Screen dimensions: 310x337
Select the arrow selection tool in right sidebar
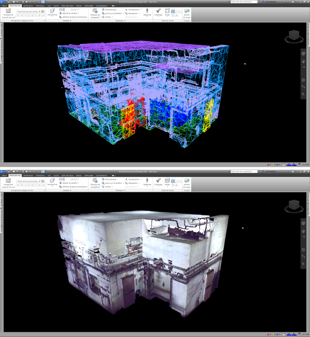[x=303, y=94]
